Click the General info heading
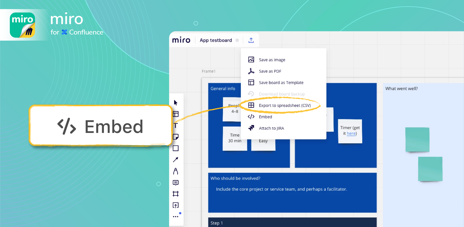464x227 pixels. (223, 89)
